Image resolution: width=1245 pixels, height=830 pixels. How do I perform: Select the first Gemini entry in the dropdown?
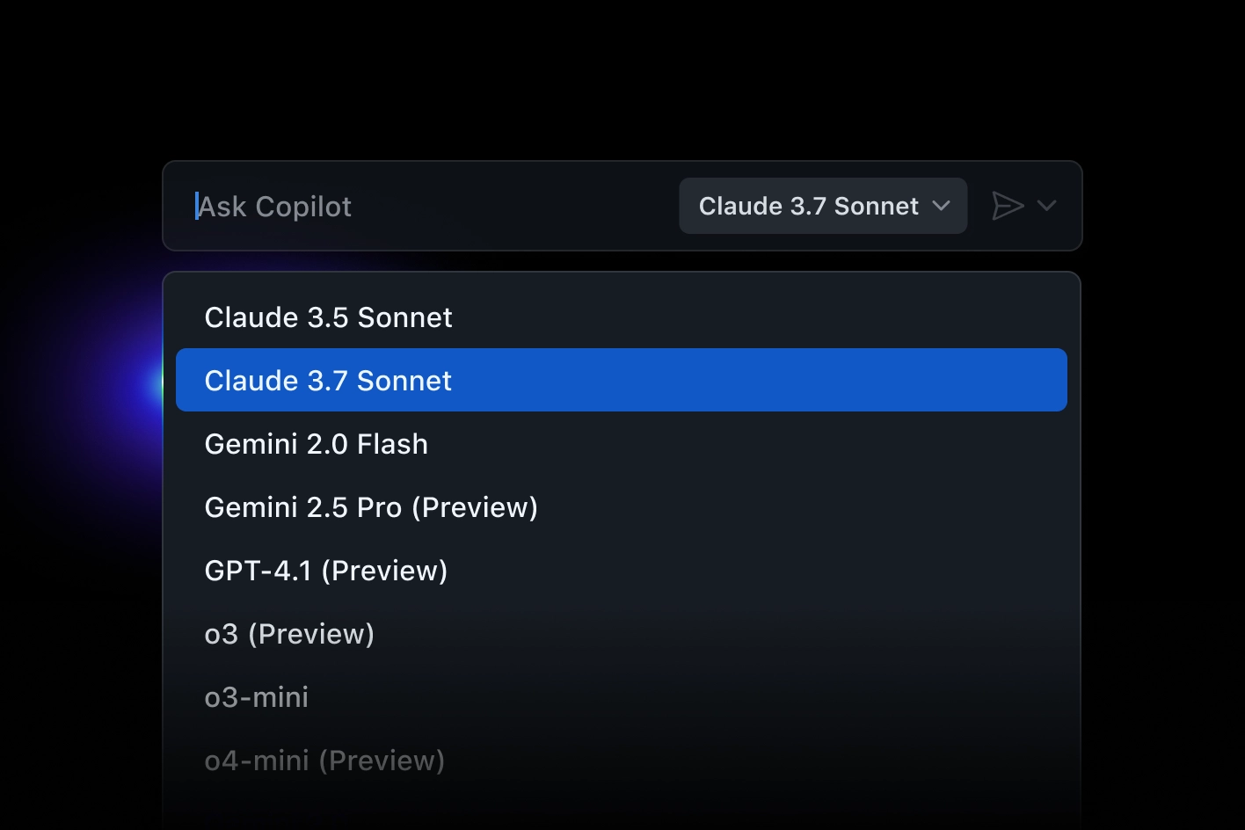pyautogui.click(x=622, y=444)
